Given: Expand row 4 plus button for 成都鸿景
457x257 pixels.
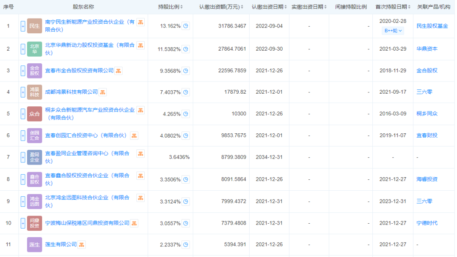Looking at the screenshot, I should pyautogui.click(x=23, y=92).
